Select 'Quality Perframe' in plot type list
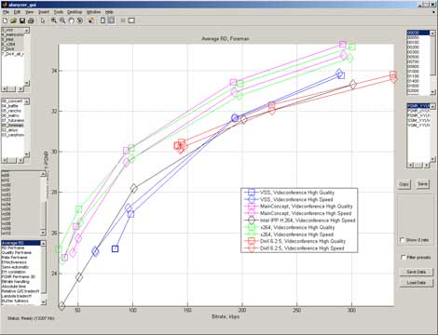438x335 pixels. (x=21, y=252)
